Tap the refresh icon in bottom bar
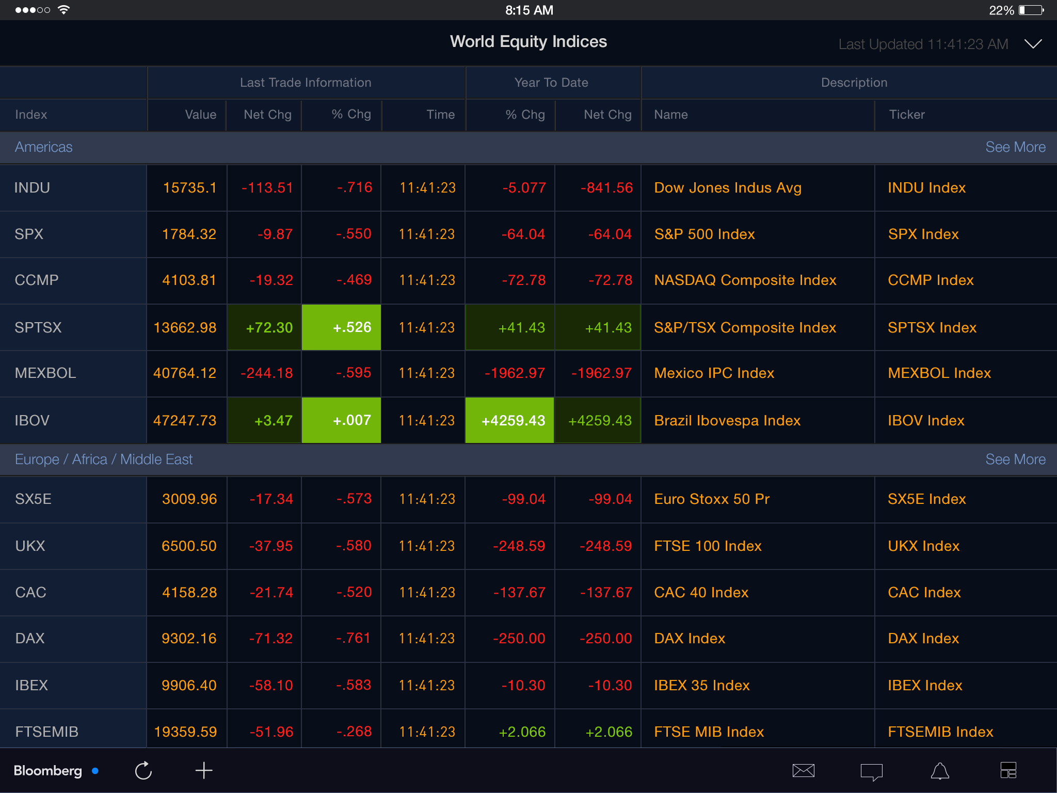The width and height of the screenshot is (1057, 793). (143, 771)
